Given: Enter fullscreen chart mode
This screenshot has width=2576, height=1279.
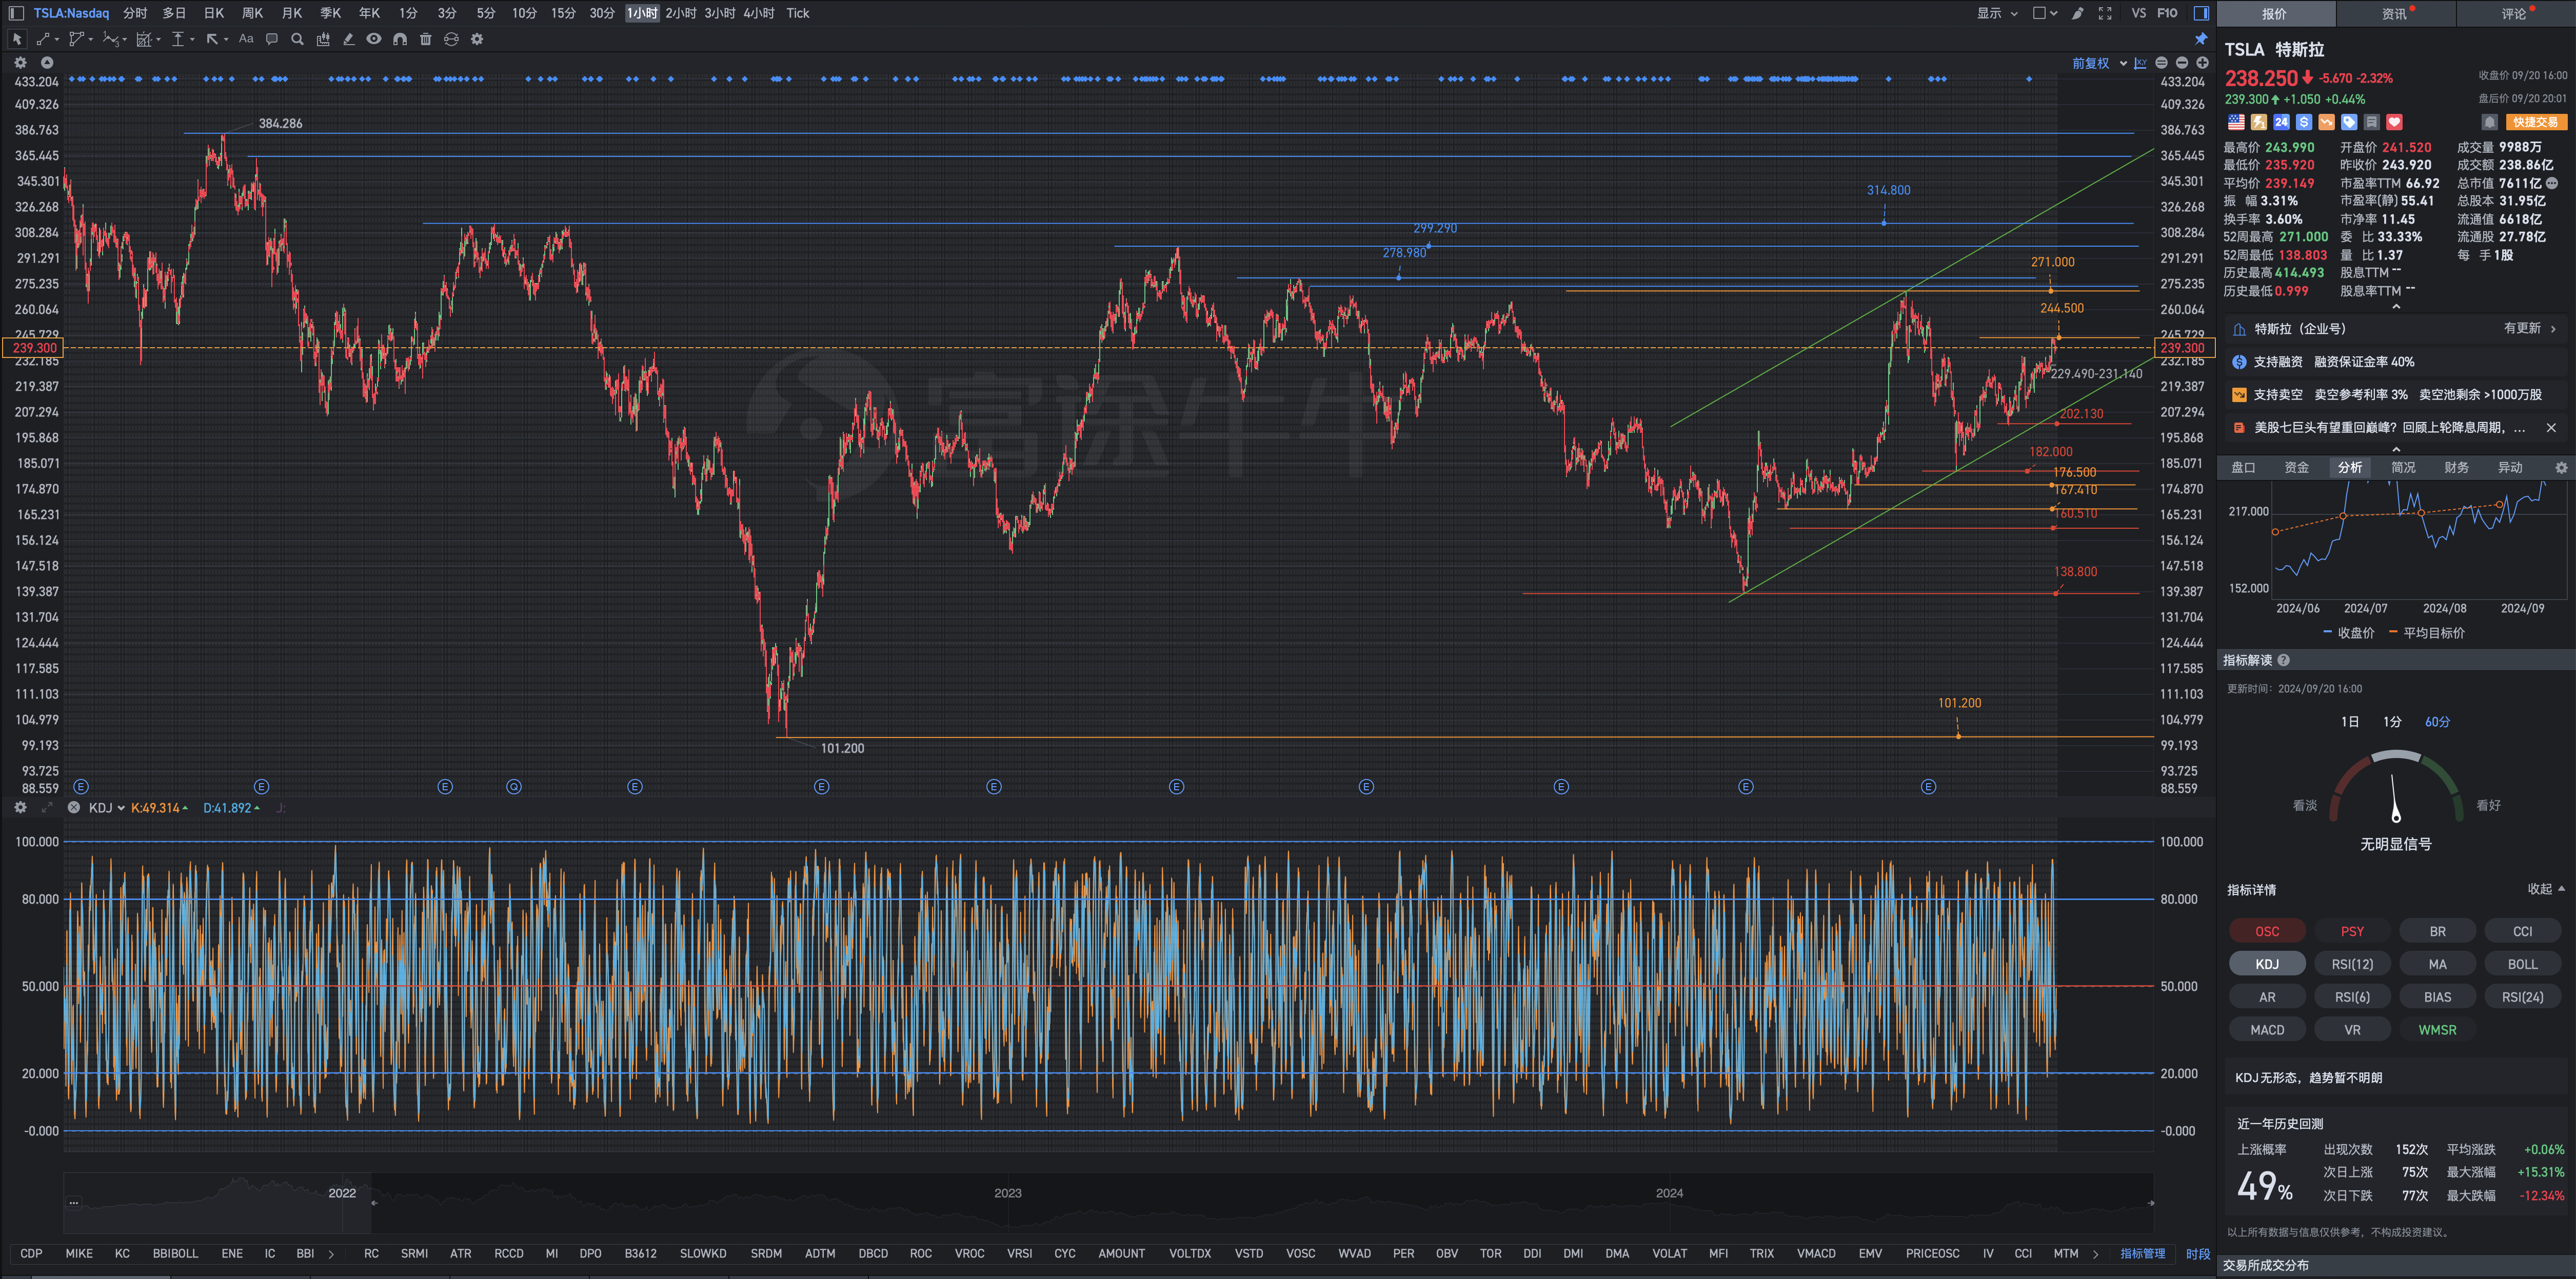Looking at the screenshot, I should coord(2105,13).
